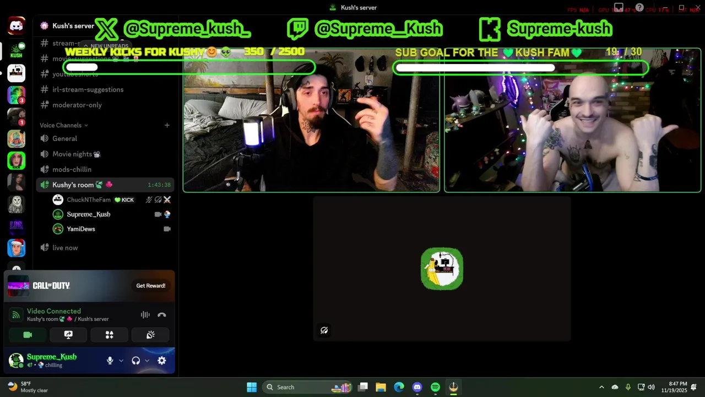Launch an activity from activities button

pos(109,335)
